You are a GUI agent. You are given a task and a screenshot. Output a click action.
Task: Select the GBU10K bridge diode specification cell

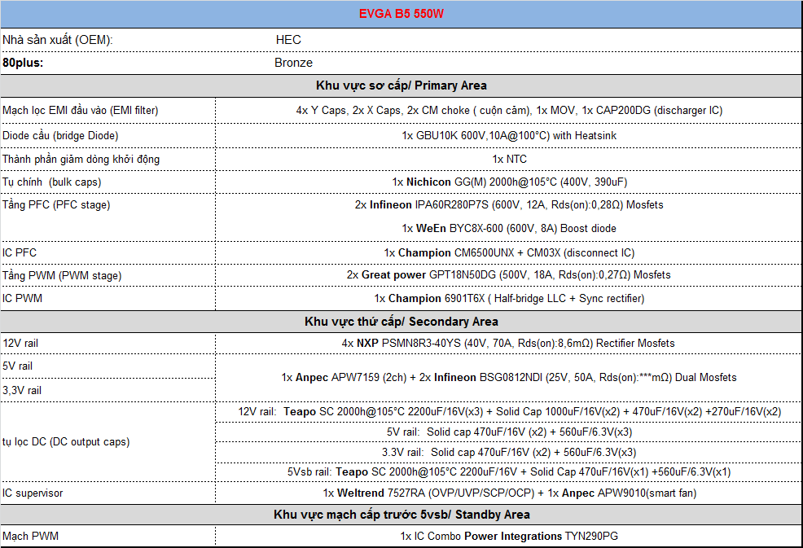[x=509, y=135]
